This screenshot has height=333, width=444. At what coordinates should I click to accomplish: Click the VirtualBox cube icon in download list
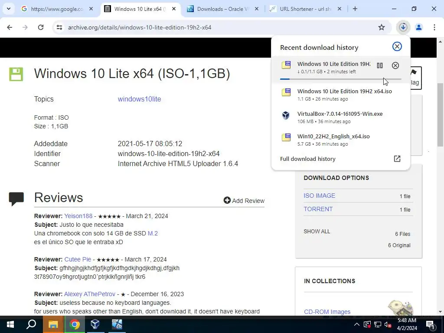[x=286, y=115]
